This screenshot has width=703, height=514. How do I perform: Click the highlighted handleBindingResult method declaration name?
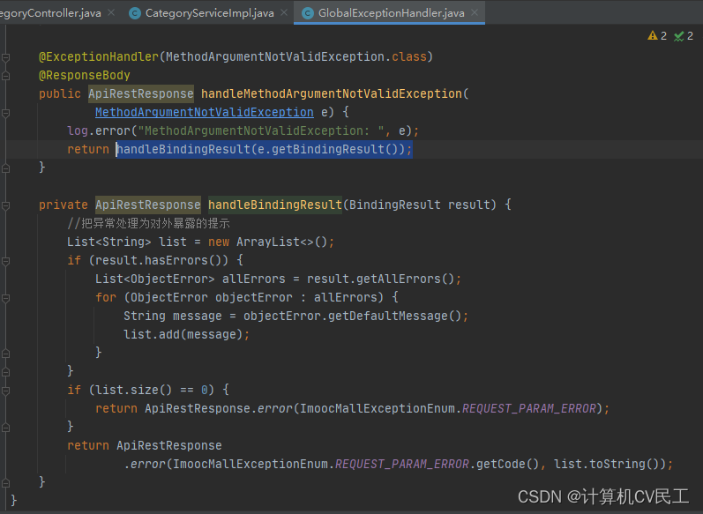click(274, 205)
